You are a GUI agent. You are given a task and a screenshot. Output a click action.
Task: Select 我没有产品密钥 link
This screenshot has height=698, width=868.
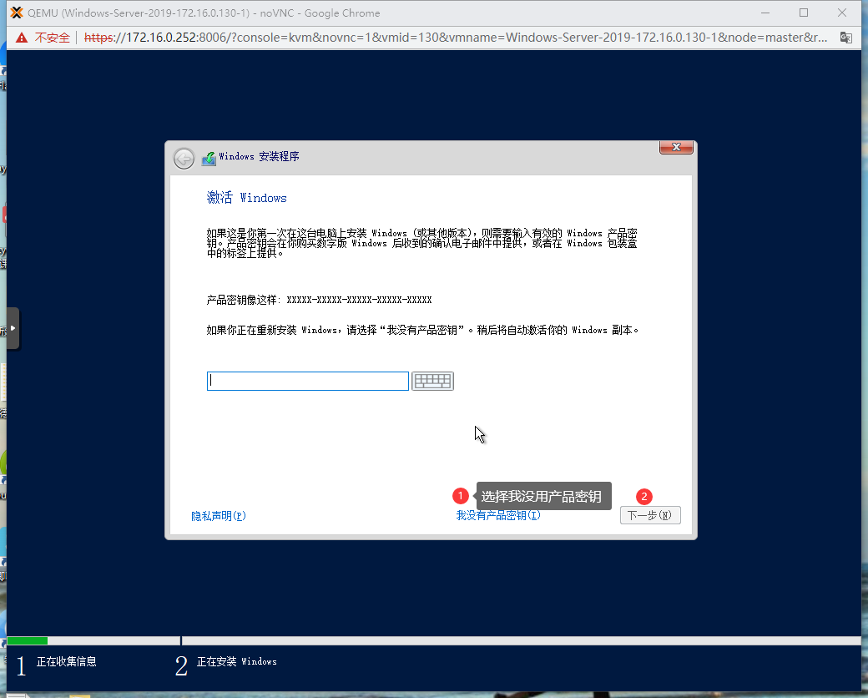pyautogui.click(x=498, y=516)
